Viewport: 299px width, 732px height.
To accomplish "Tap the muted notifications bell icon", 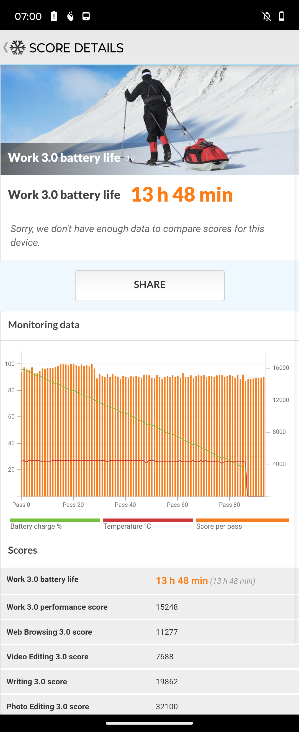I will 266,16.
